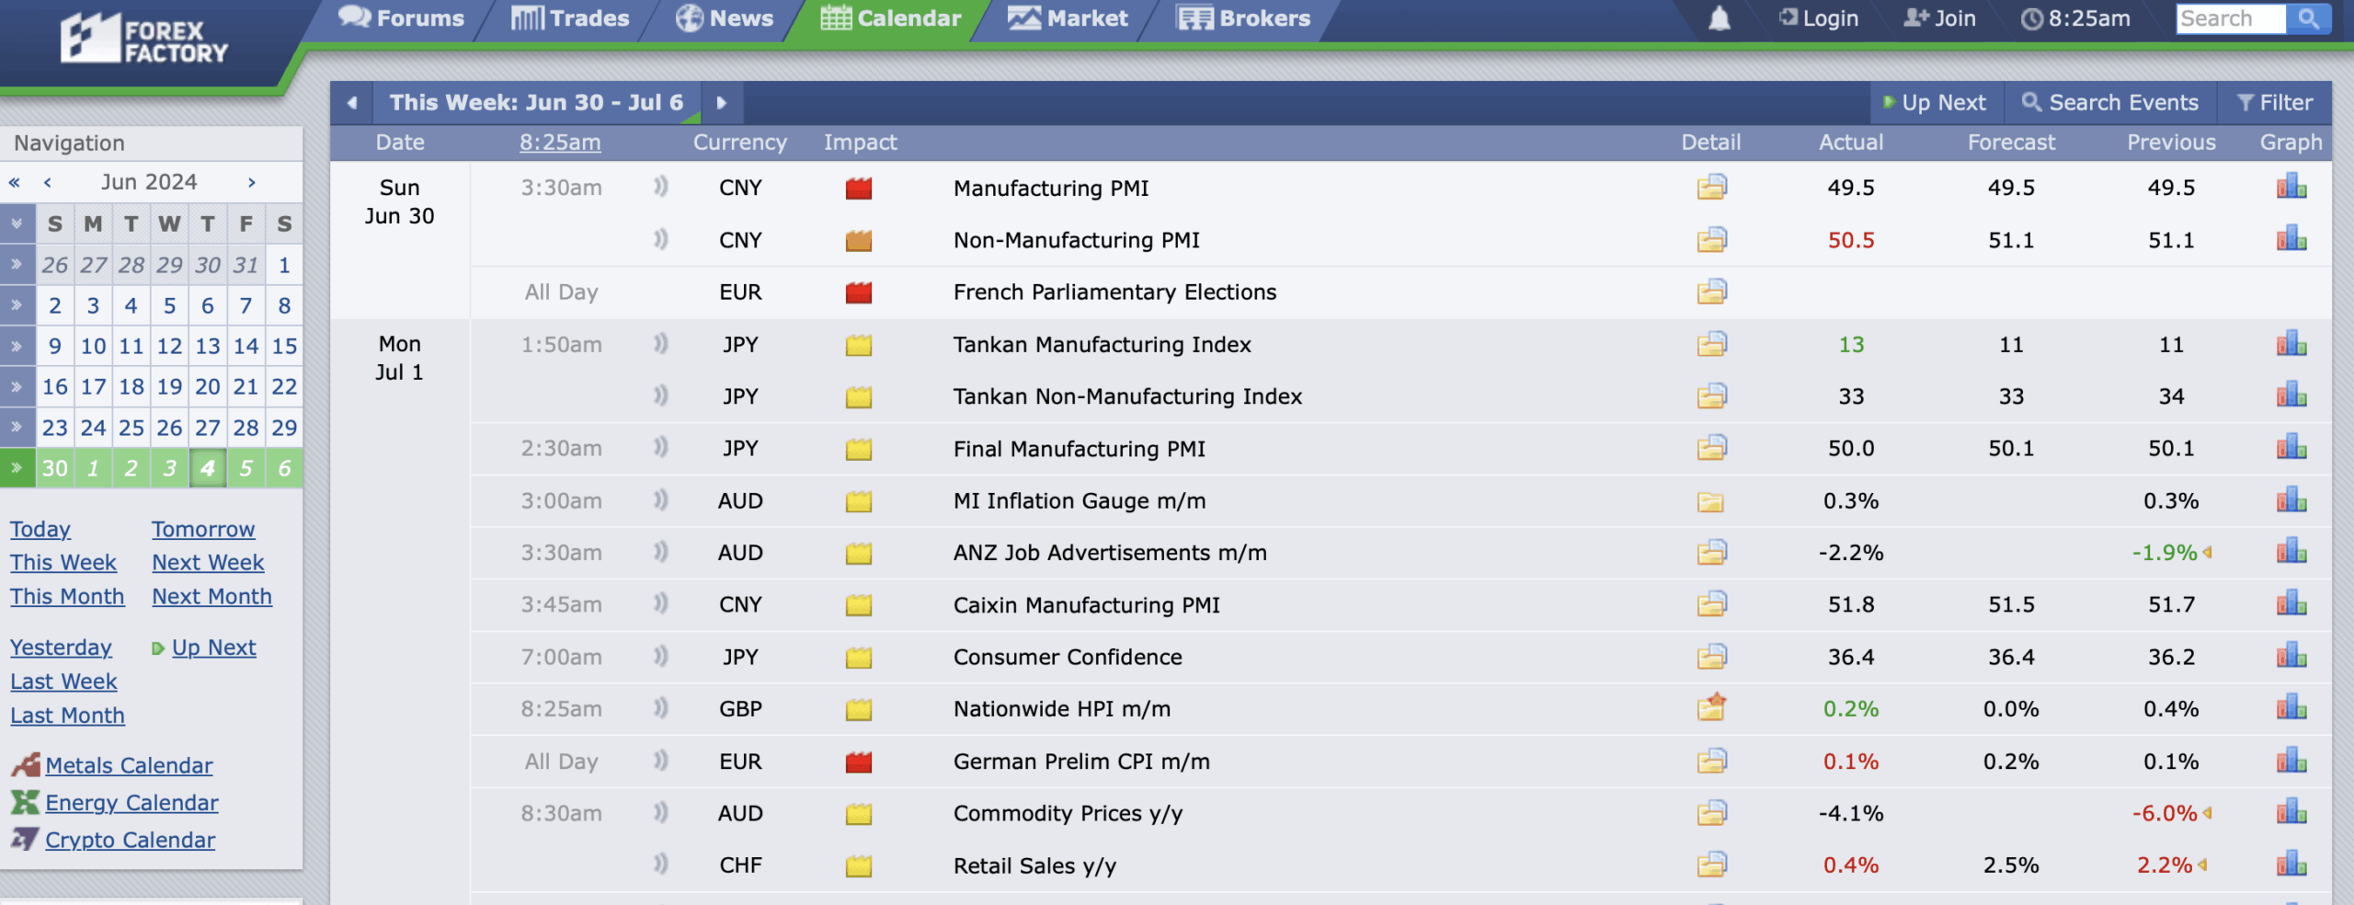The image size is (2354, 905).
Task: Click the Search input field
Action: 2231,18
